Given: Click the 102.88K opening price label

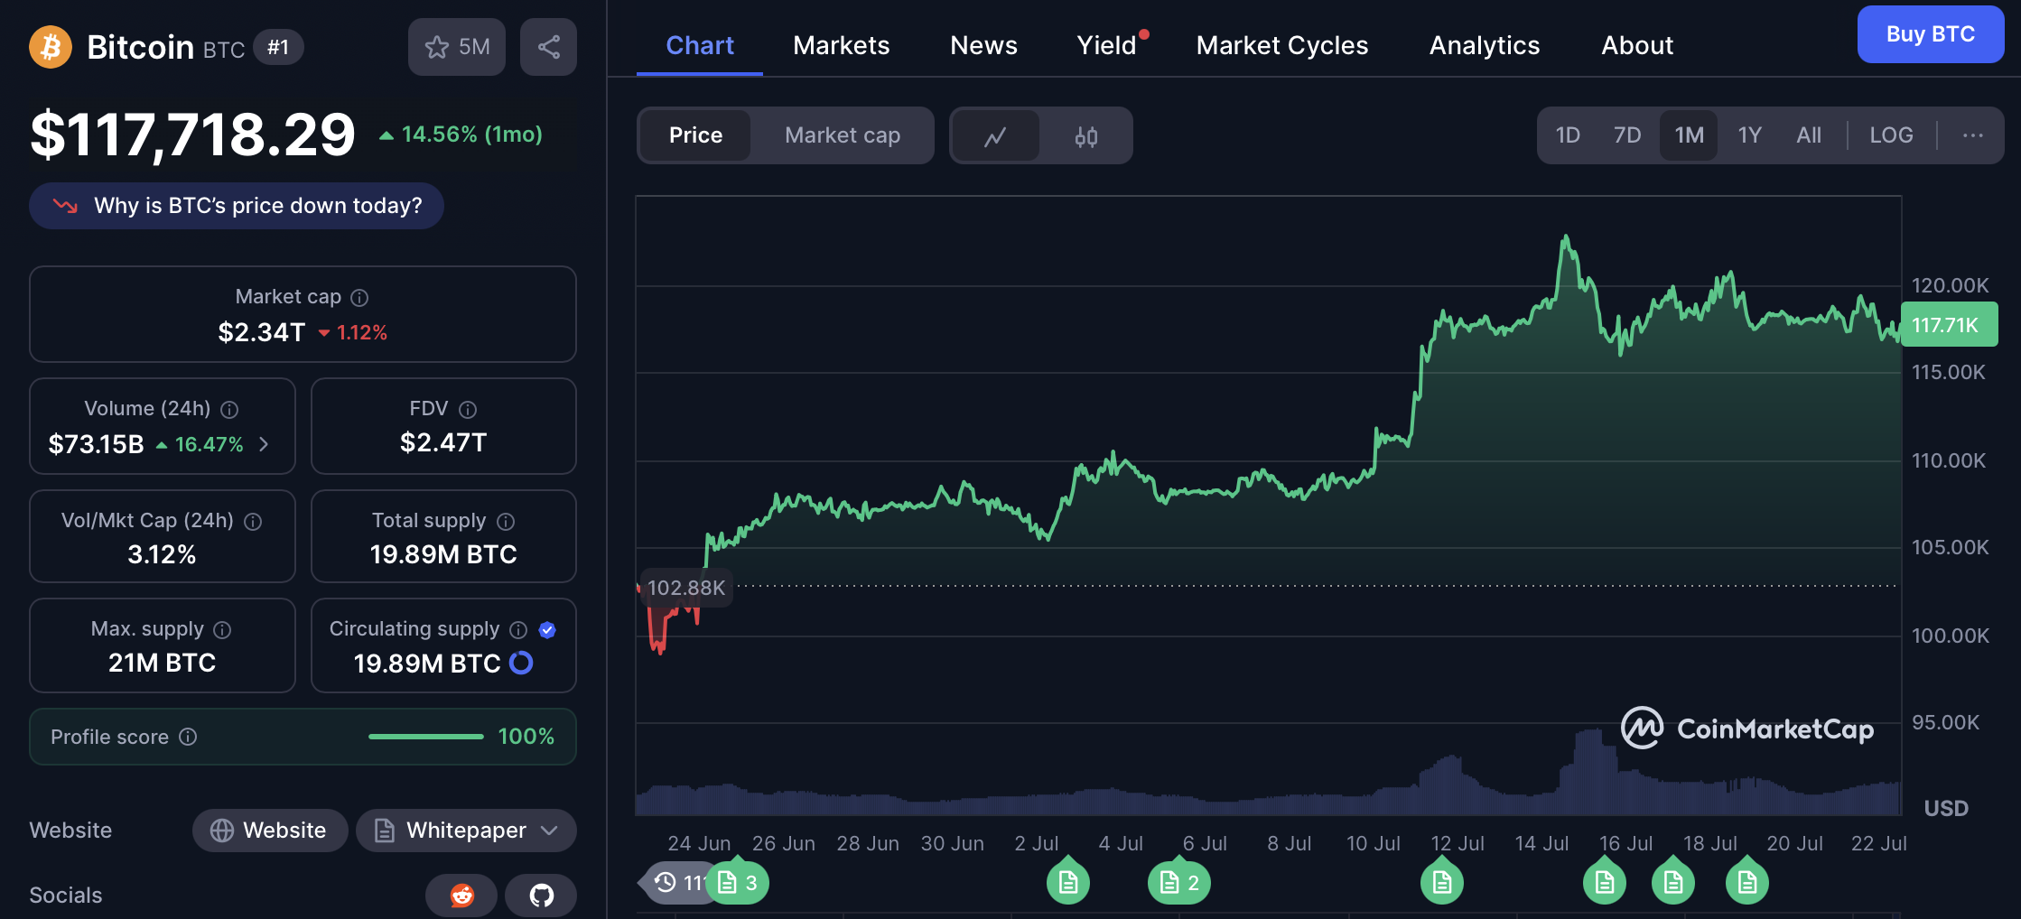Looking at the screenshot, I should pyautogui.click(x=686, y=588).
